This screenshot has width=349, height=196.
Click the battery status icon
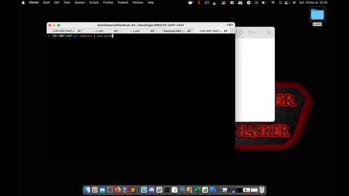[x=264, y=3]
